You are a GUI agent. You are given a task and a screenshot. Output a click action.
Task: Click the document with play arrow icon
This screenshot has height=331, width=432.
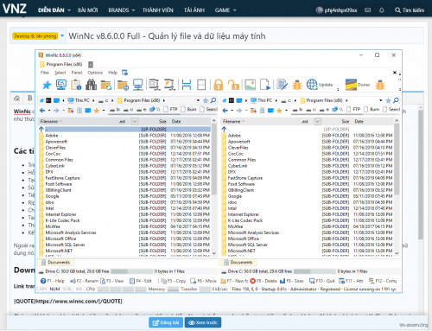(x=265, y=85)
